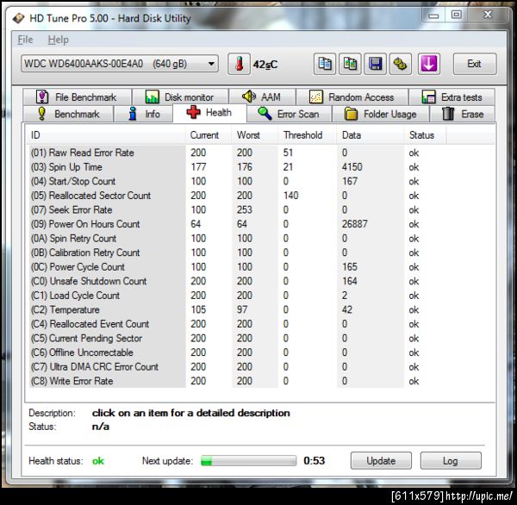Click the Threshold column header
Viewport: 517px width, 505px height.
click(x=307, y=135)
